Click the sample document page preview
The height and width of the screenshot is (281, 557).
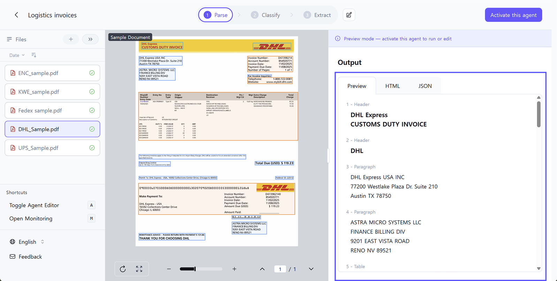217,141
